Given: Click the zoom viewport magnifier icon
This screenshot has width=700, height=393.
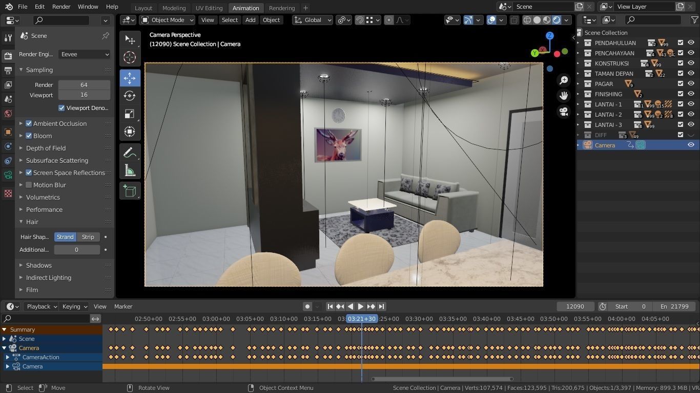Looking at the screenshot, I should 564,80.
